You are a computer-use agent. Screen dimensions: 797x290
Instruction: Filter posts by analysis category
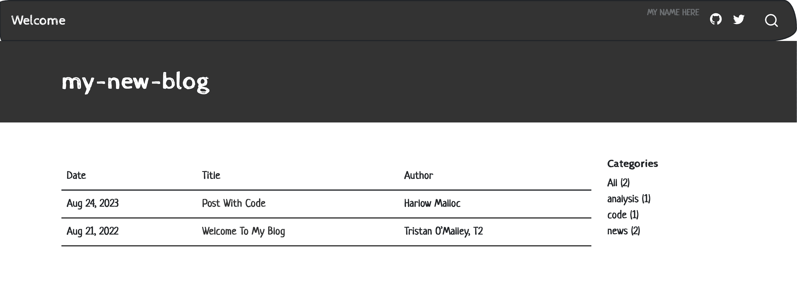coord(629,199)
